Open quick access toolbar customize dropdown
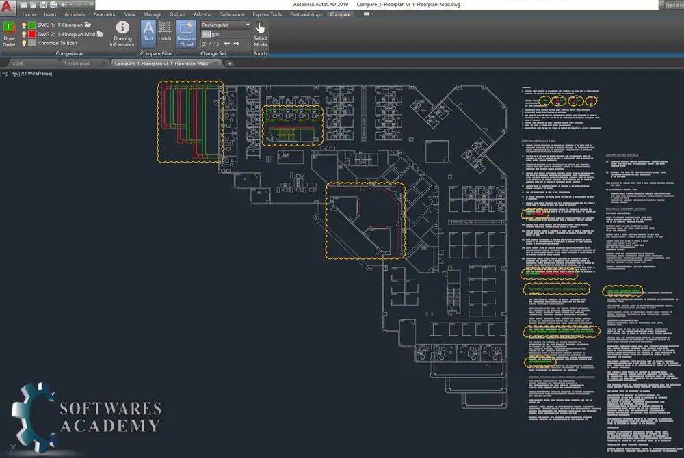684x458 pixels. [92, 5]
